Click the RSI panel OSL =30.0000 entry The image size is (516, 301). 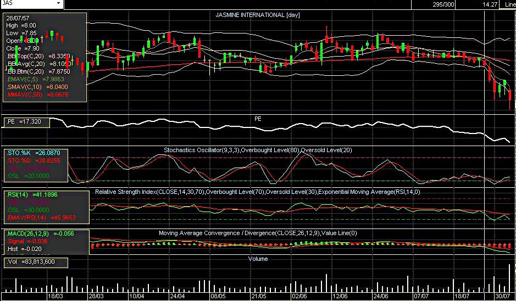pos(28,210)
